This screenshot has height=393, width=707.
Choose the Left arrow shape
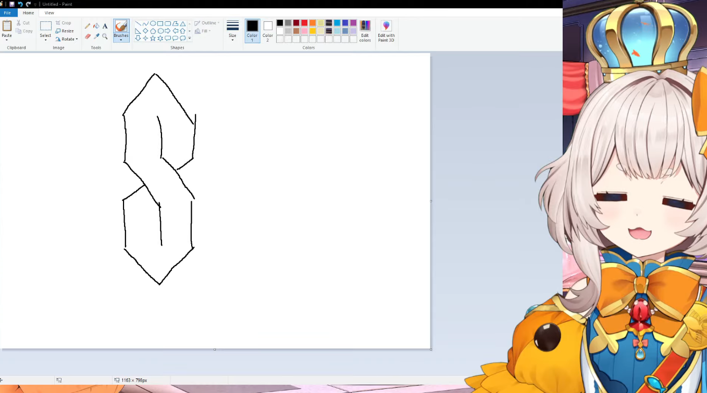pos(176,31)
